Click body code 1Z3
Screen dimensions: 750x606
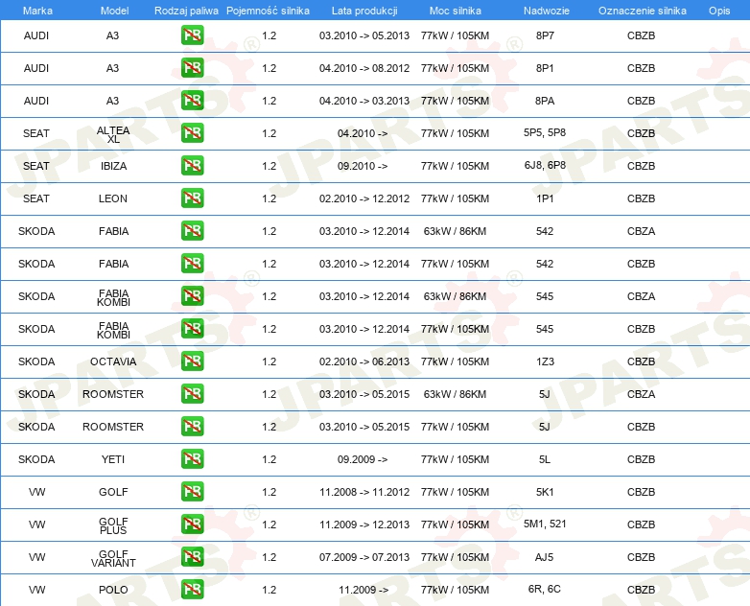(545, 361)
